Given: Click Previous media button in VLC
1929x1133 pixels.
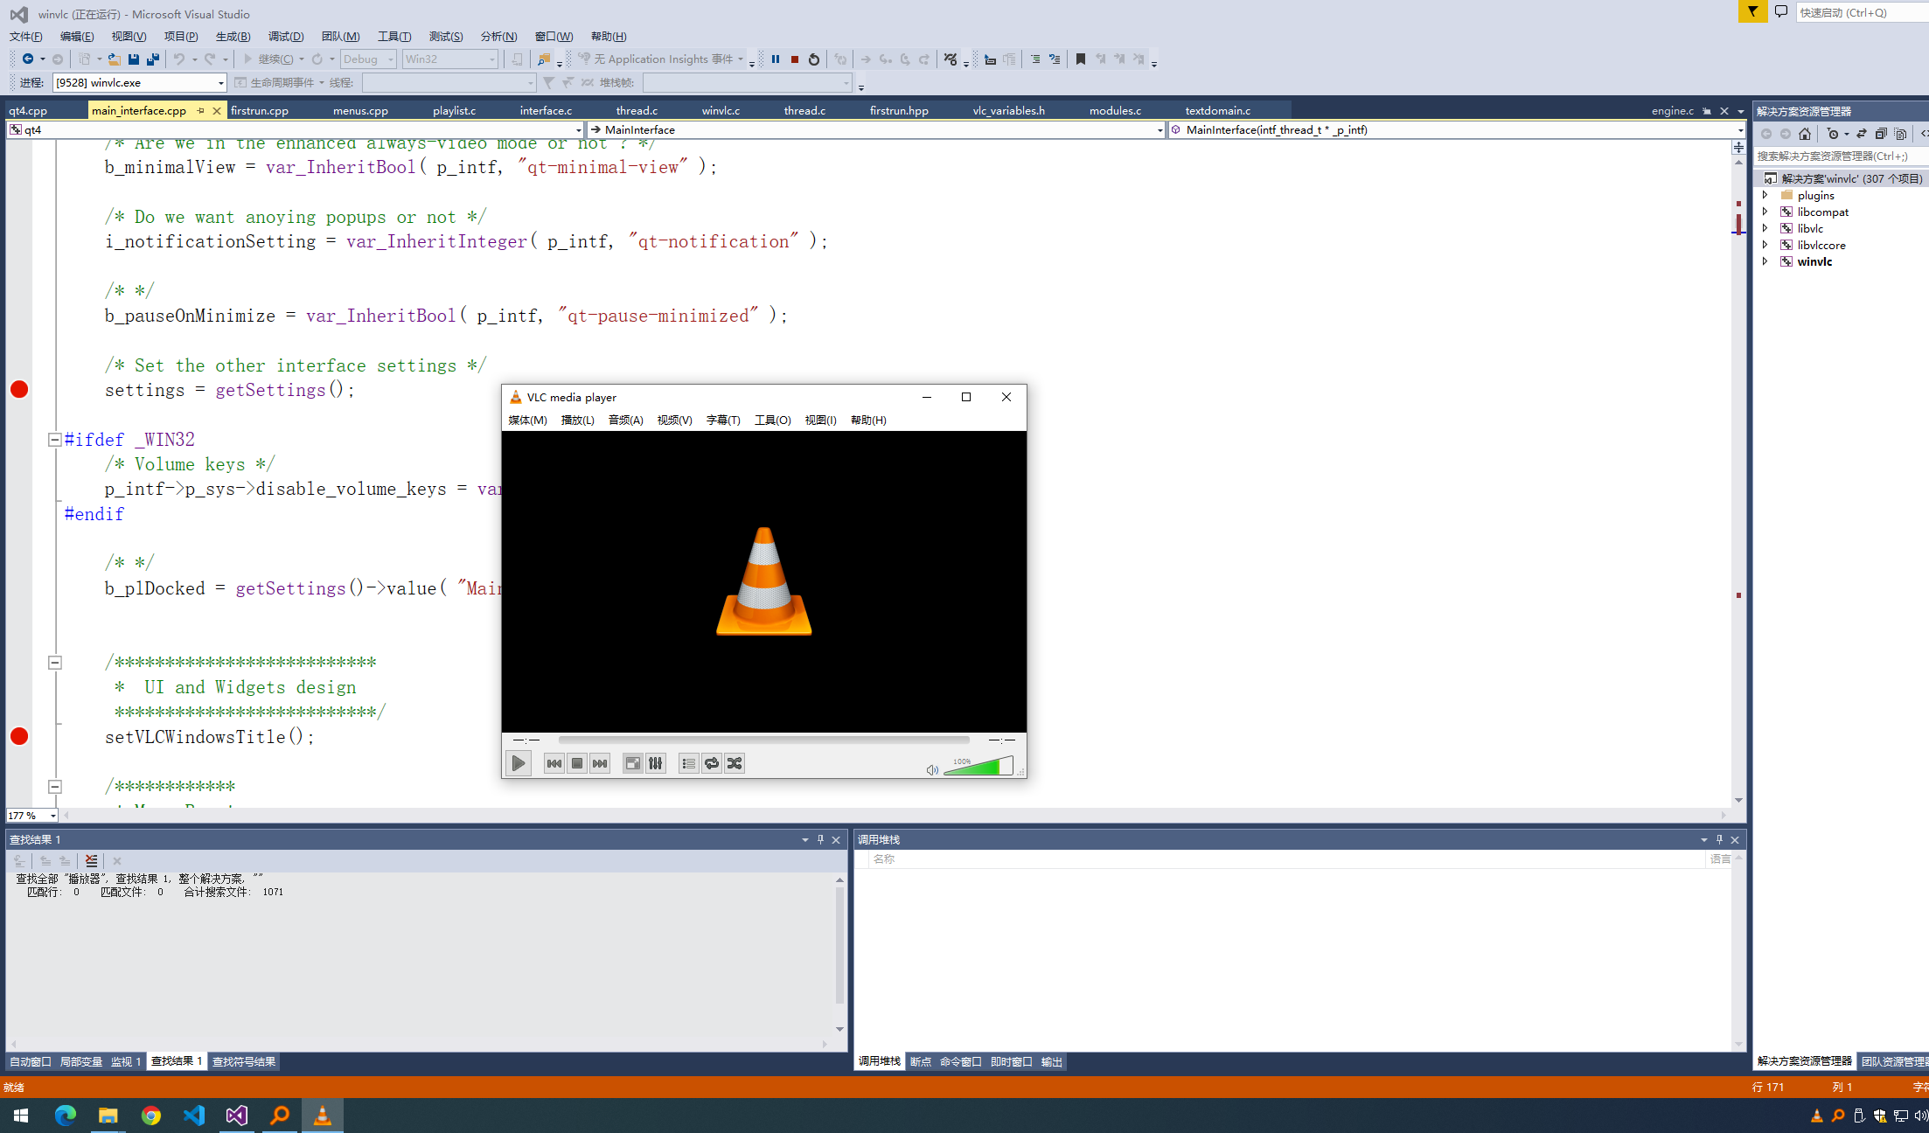Looking at the screenshot, I should [x=554, y=763].
